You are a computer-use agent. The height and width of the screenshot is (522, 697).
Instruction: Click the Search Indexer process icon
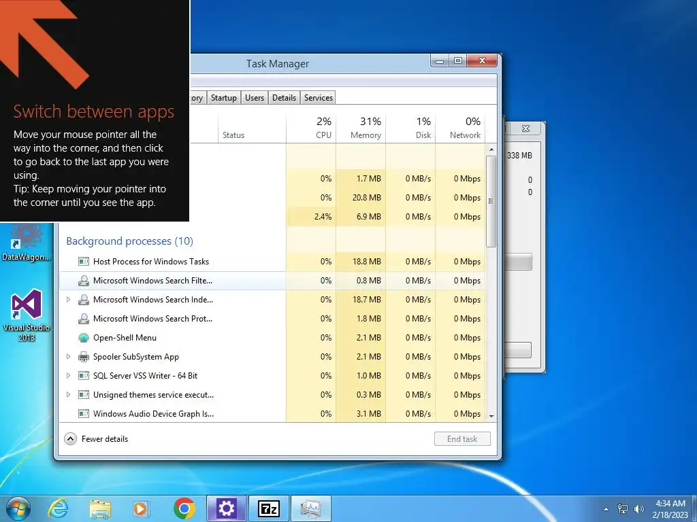pos(84,300)
